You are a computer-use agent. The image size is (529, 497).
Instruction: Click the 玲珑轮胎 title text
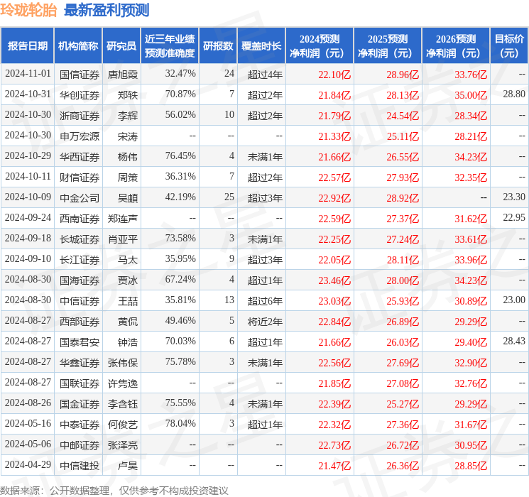[28, 11]
